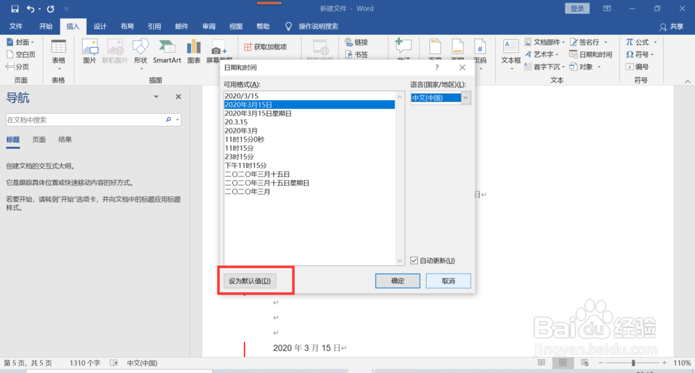
Task: Click Set as Default (设为默认值) button
Action: coord(250,281)
